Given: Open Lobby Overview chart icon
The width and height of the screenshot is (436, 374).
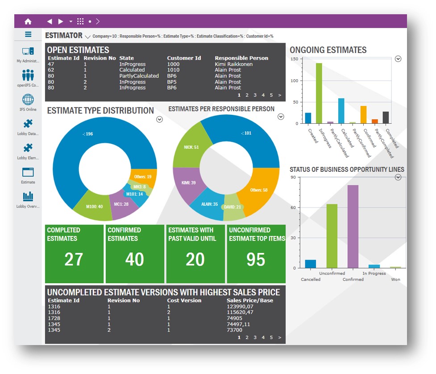Looking at the screenshot, I should tap(28, 196).
